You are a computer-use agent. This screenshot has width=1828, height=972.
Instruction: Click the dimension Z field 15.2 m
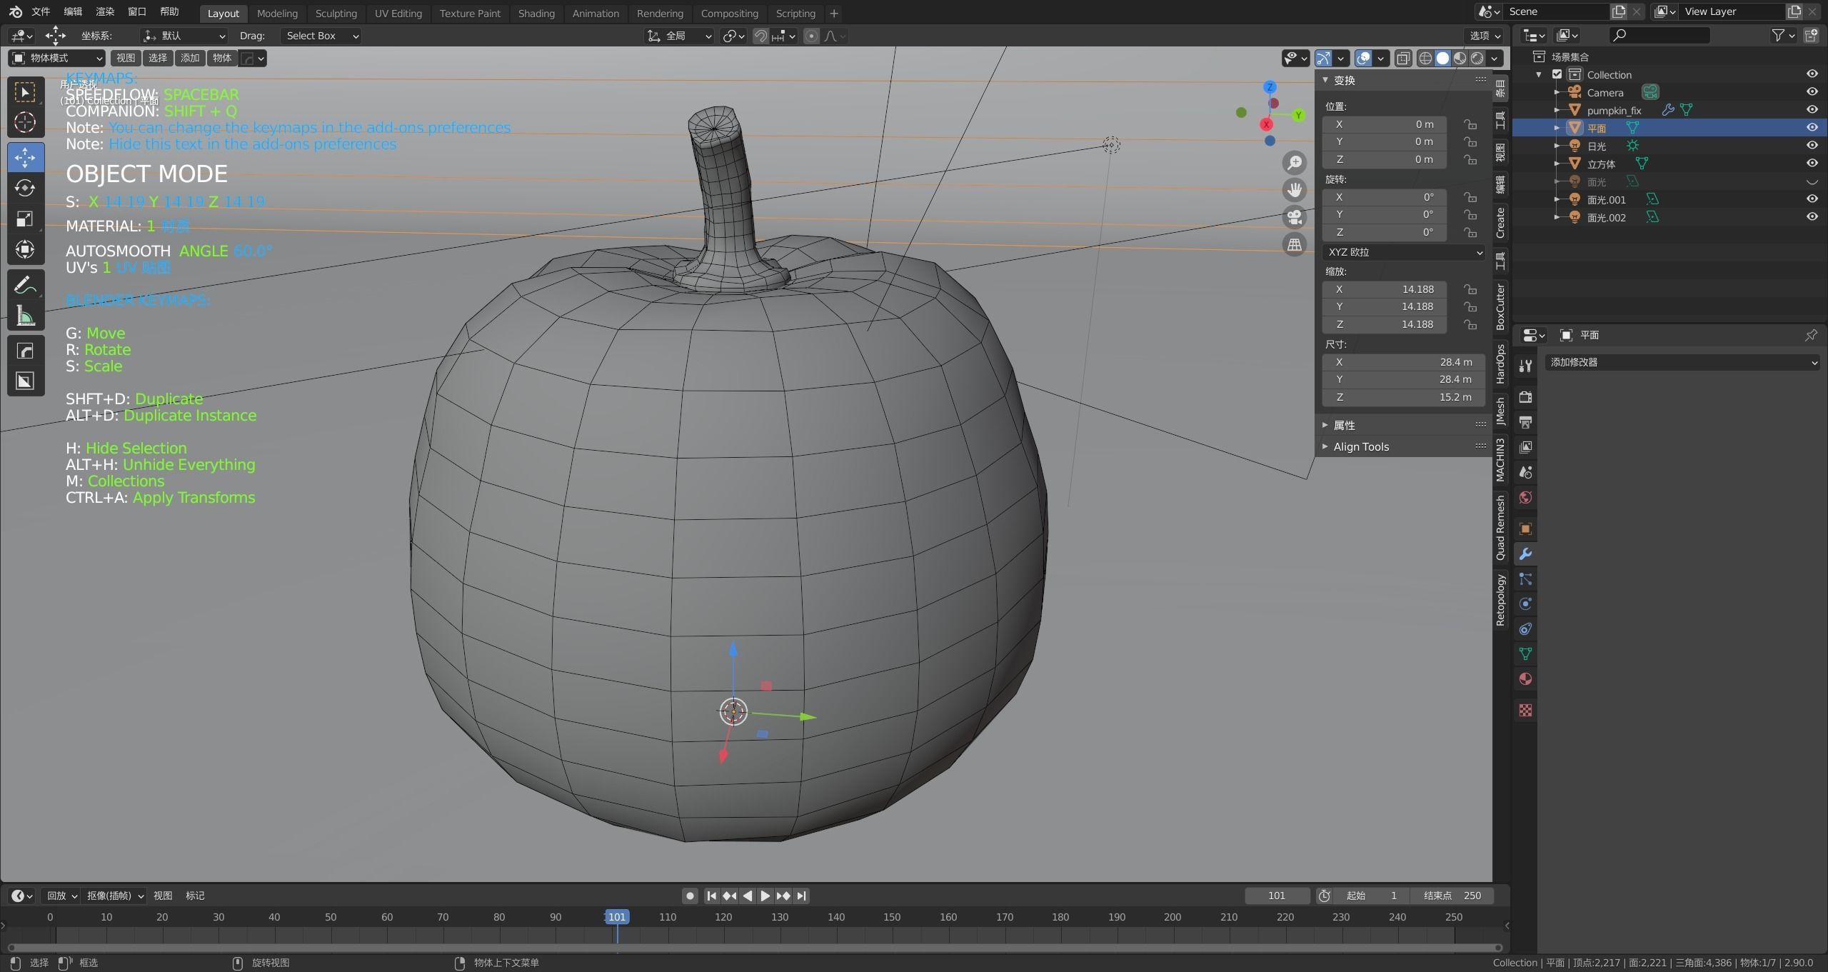point(1403,397)
